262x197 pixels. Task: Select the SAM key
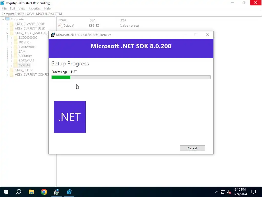pyautogui.click(x=22, y=51)
